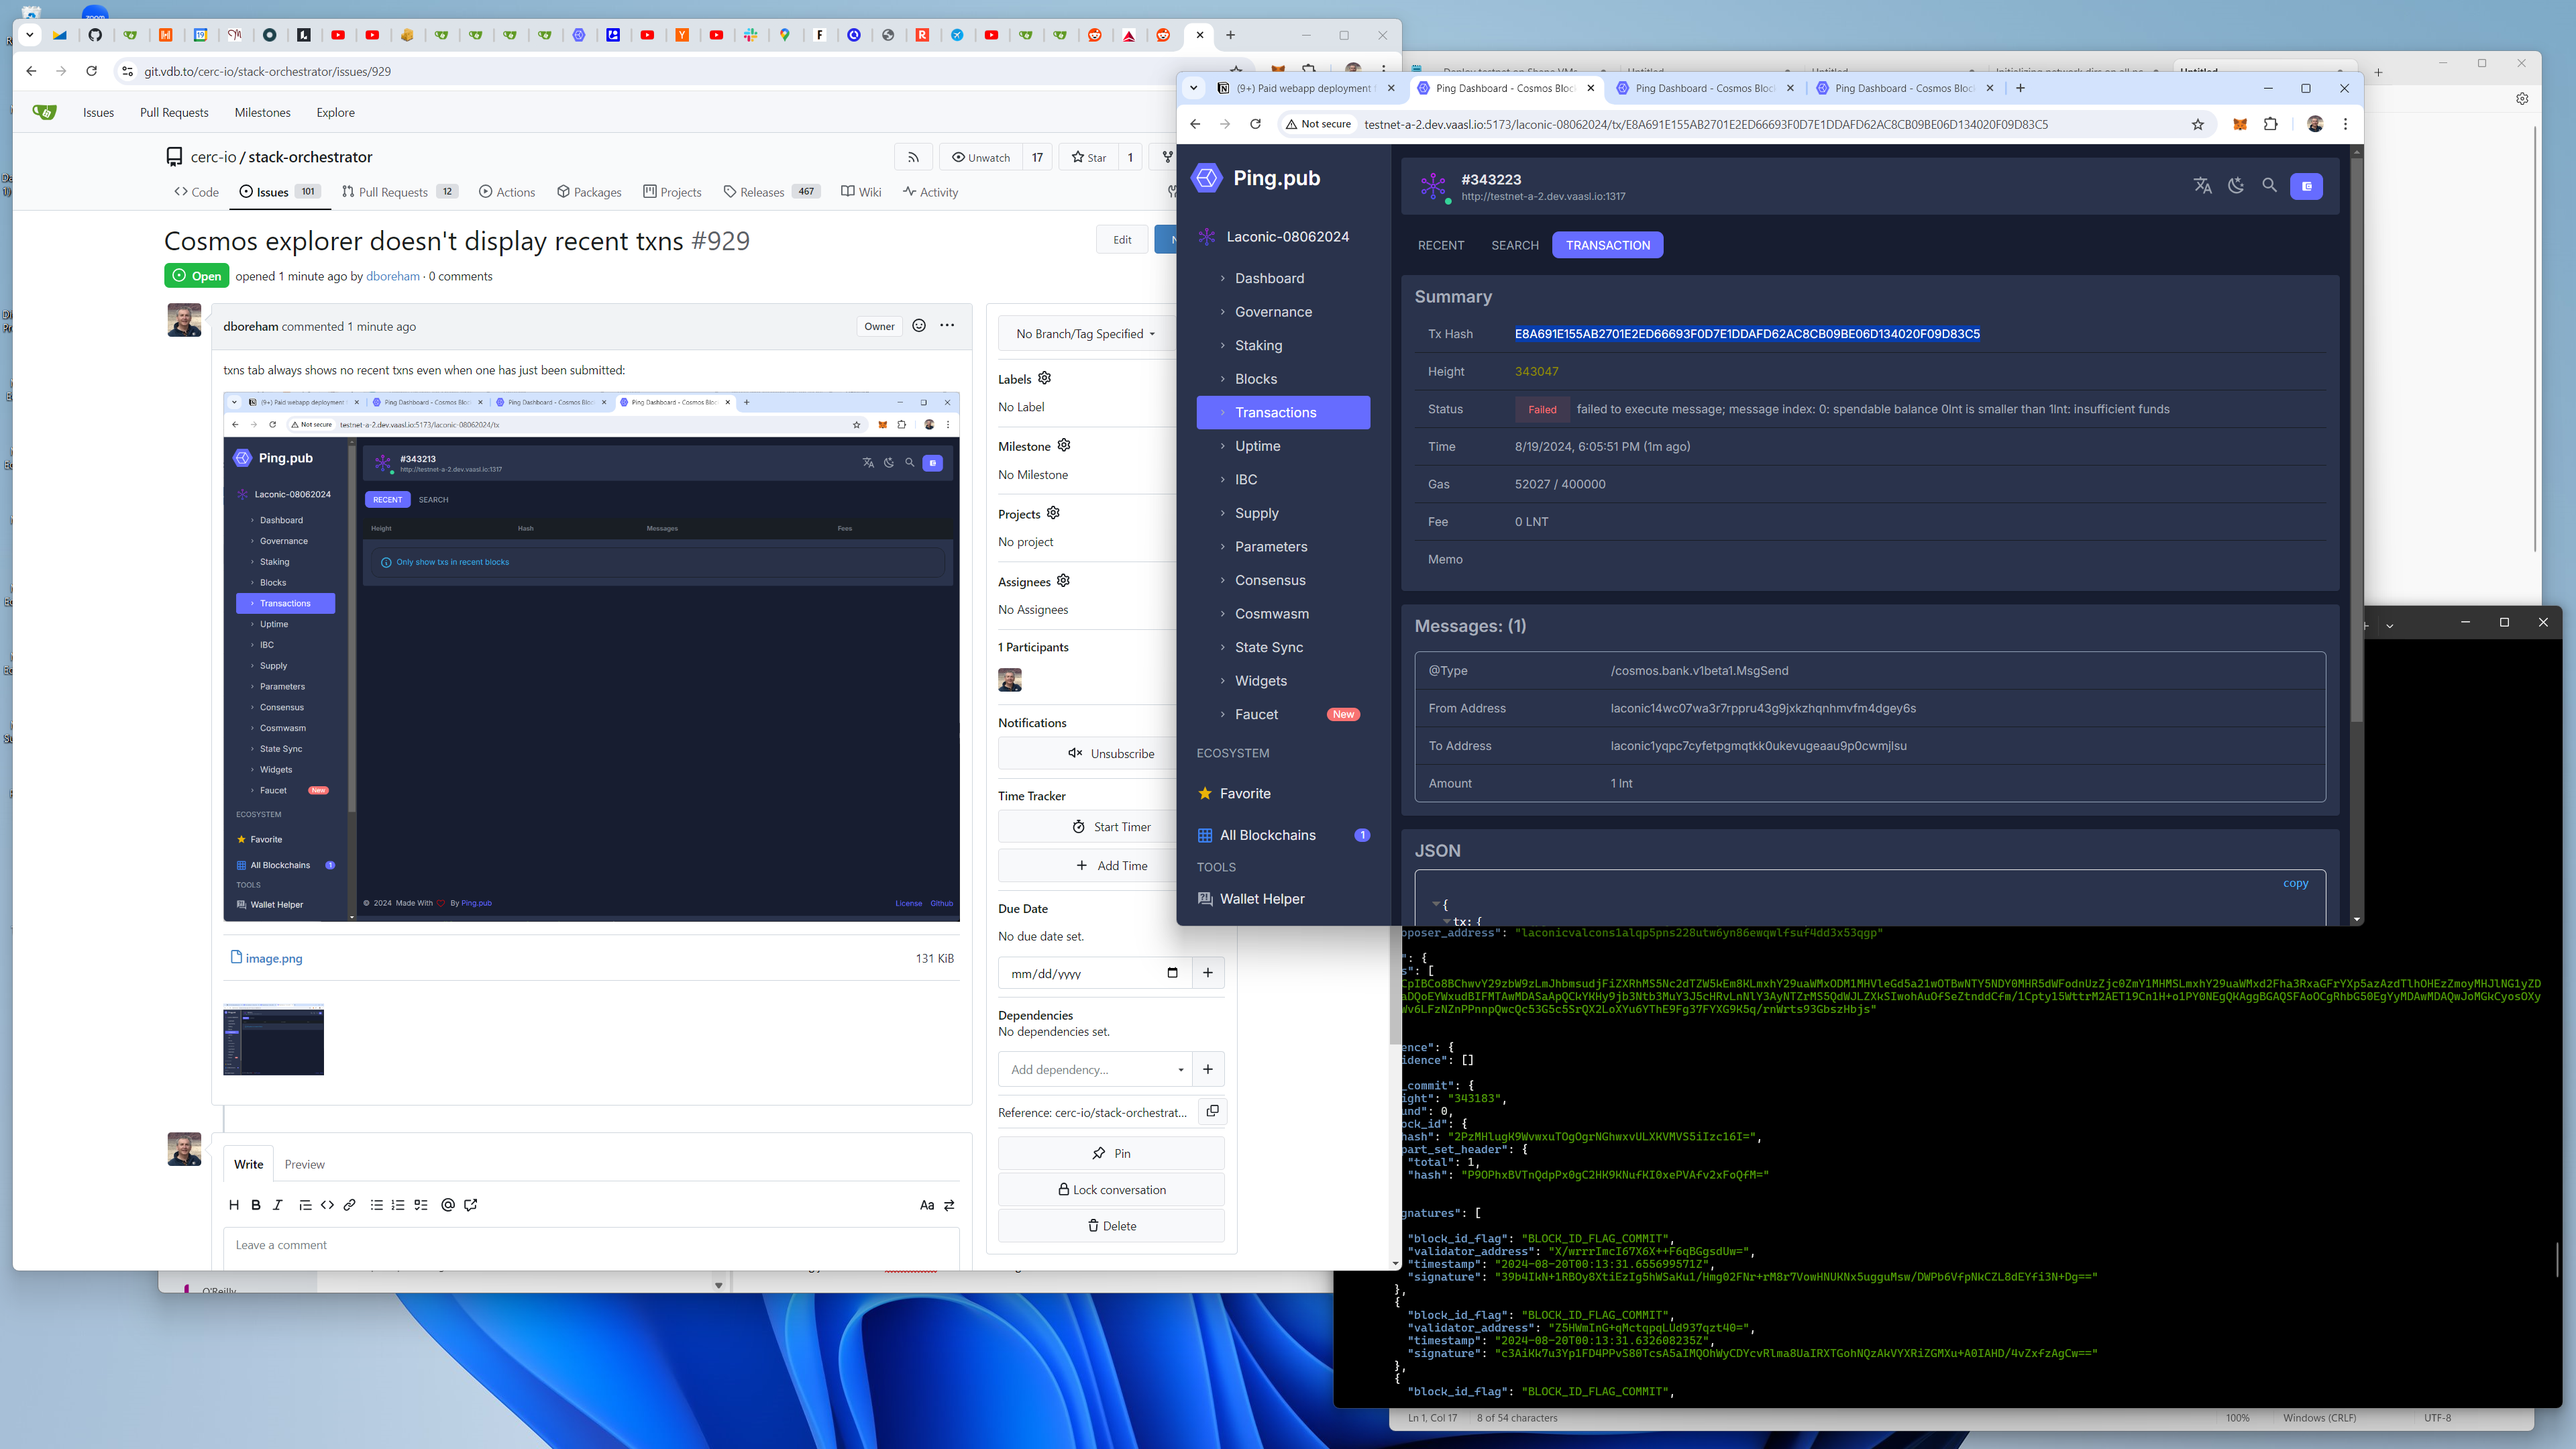Expand No Branch/Tag Specified dropdown
2576x1449 pixels.
(x=1086, y=334)
